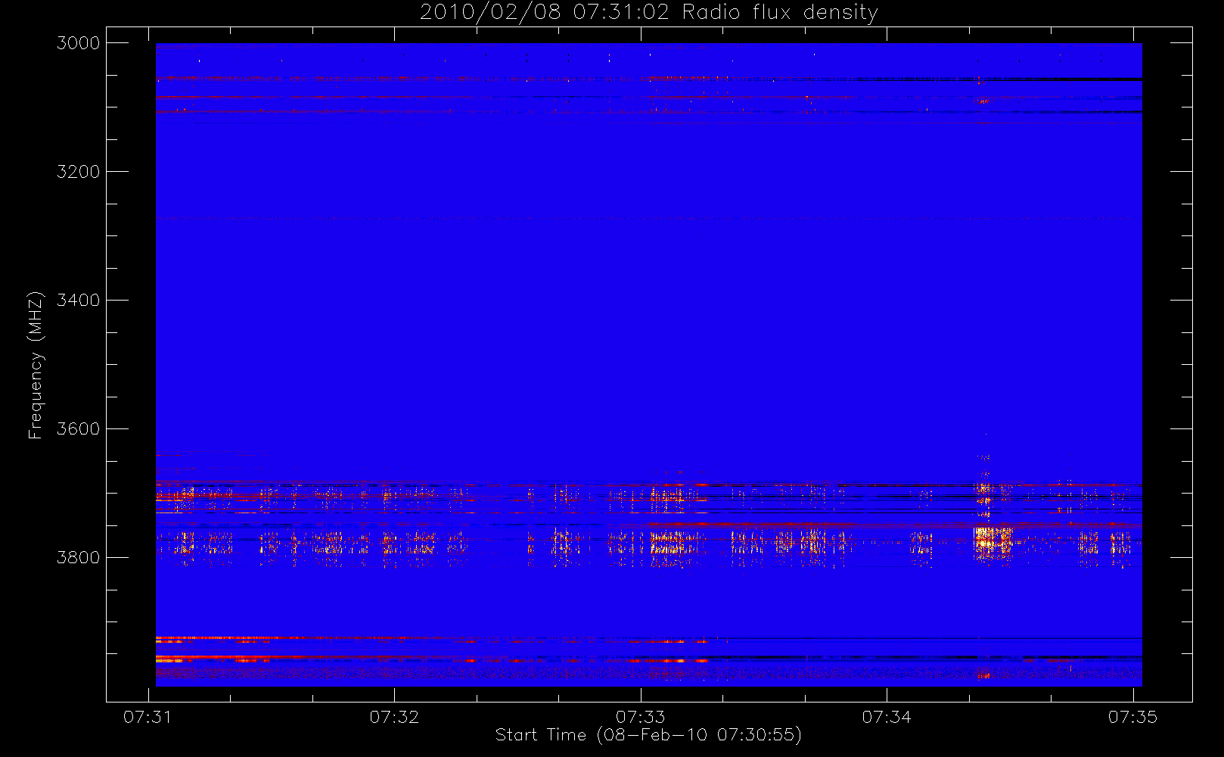The height and width of the screenshot is (757, 1224).
Task: Click the 07:34 time tick label
Action: [887, 717]
